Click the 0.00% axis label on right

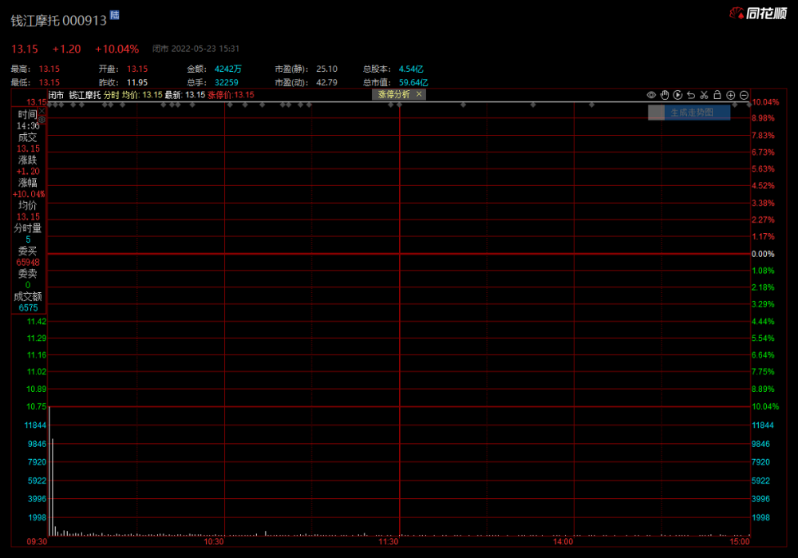click(x=763, y=254)
